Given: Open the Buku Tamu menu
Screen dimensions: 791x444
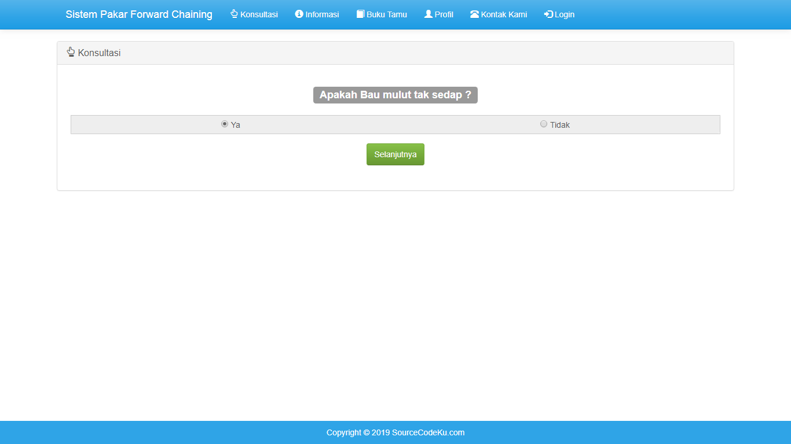Looking at the screenshot, I should pyautogui.click(x=382, y=14).
